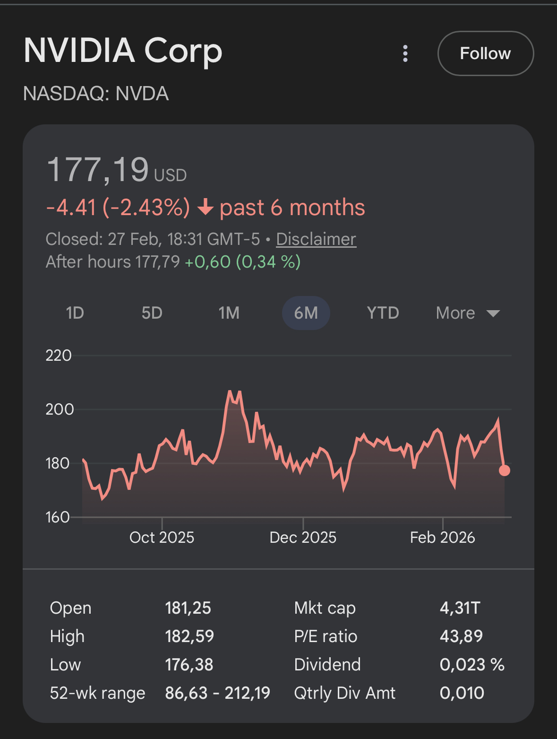Switch chart to 1D range
Viewport: 557px width, 739px height.
[75, 313]
